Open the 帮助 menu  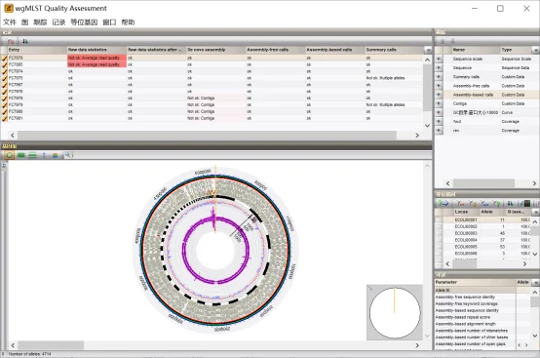click(x=128, y=22)
